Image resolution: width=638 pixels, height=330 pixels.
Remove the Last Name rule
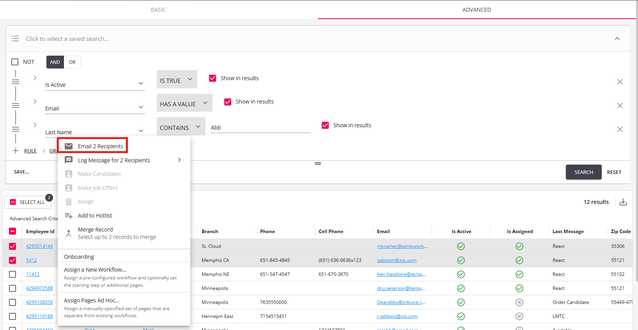[620, 129]
